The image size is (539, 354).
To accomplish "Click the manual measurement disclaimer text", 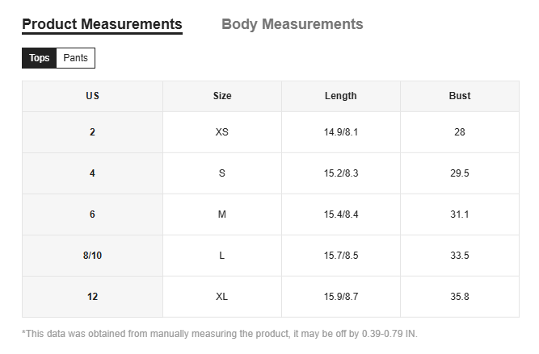I will pos(220,334).
